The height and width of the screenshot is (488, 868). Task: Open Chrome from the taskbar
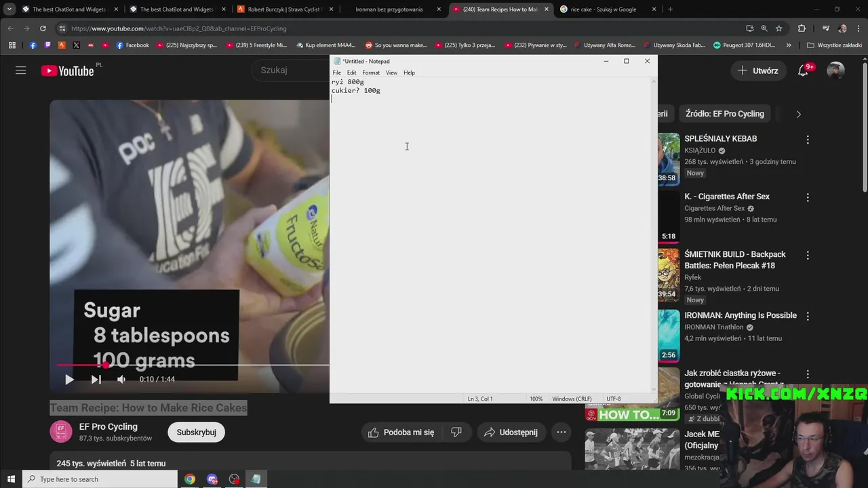click(x=190, y=479)
